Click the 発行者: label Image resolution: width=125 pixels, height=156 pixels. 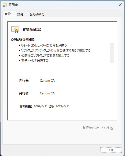[x=24, y=93]
